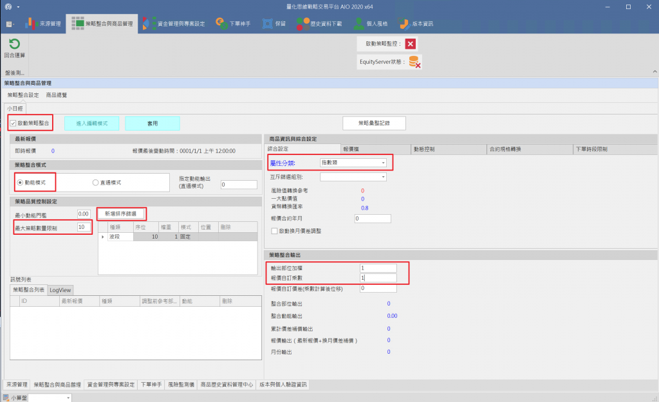Switch to the 風險監測儀 bottom tab
The width and height of the screenshot is (659, 402).
pos(181,385)
